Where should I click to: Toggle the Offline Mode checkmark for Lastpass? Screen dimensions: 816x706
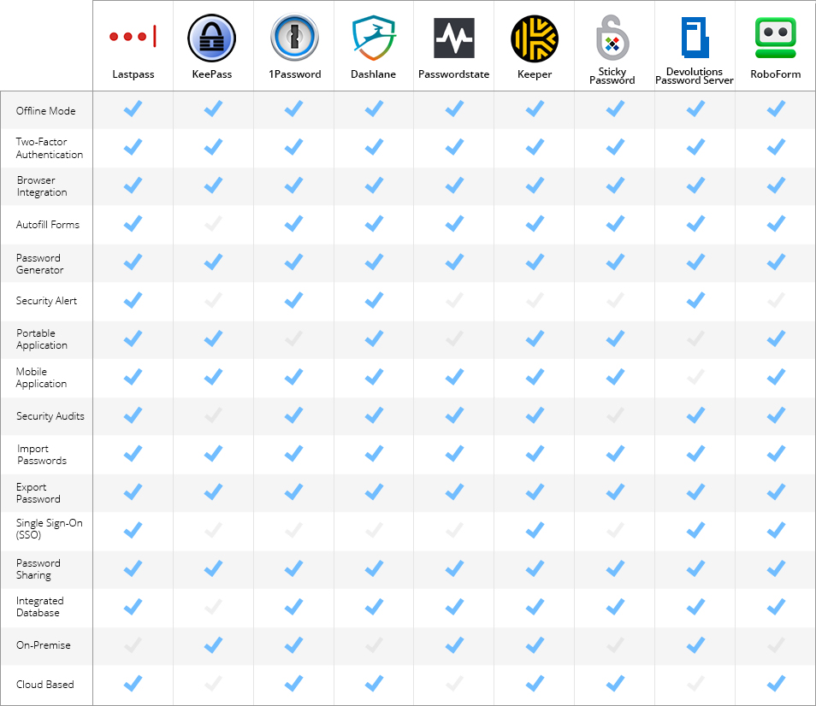[133, 109]
